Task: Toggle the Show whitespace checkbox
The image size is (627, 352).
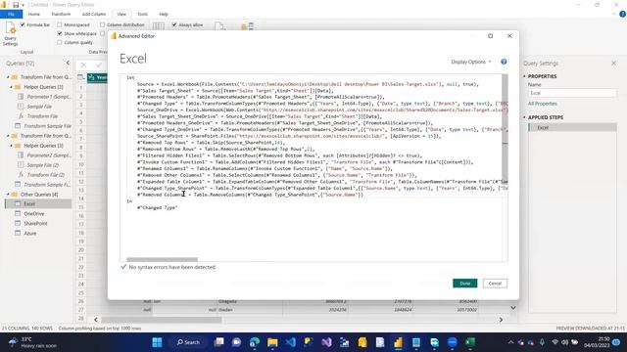Action: click(x=60, y=33)
